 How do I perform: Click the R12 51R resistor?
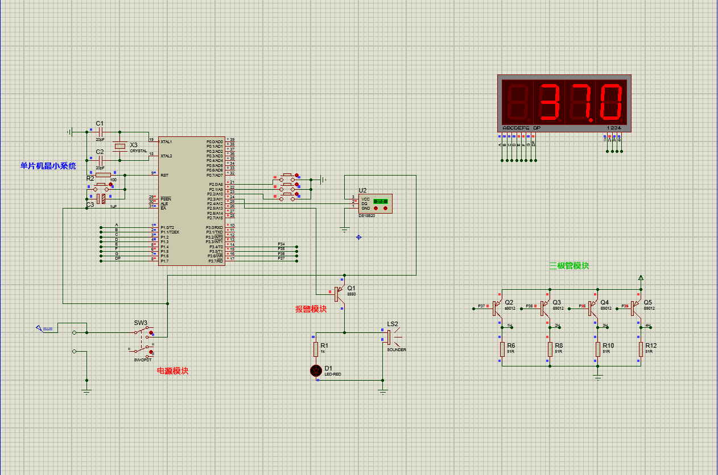[x=641, y=348]
